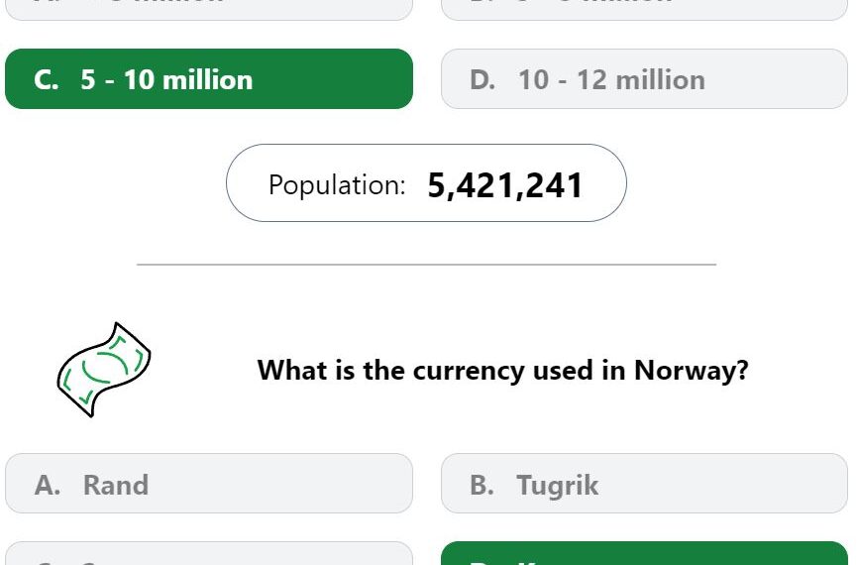Choose the cut-off bottom-left currency option C

[x=209, y=553]
